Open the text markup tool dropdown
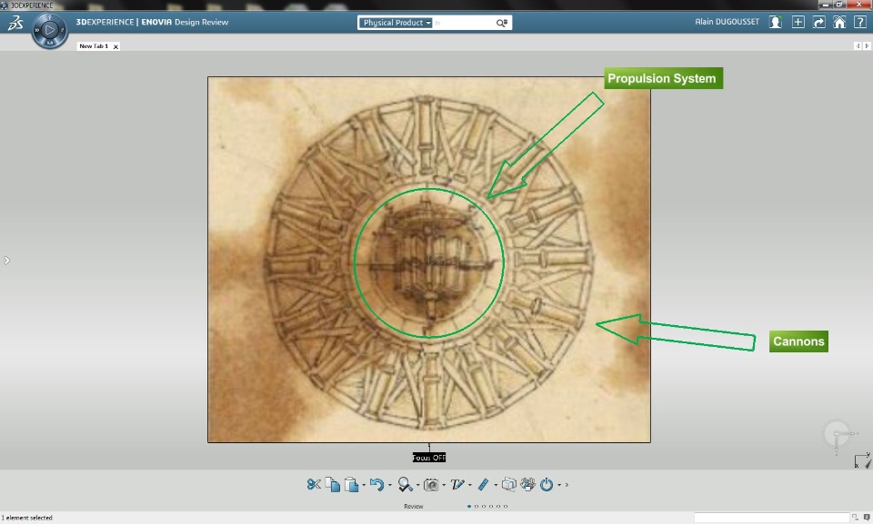This screenshot has width=873, height=524. 470,485
